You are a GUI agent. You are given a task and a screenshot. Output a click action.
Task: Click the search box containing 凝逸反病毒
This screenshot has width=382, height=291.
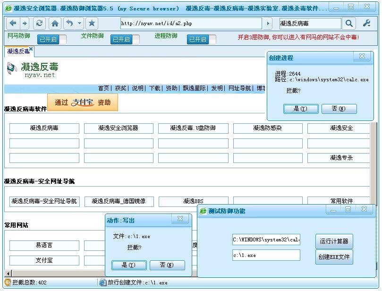(x=310, y=24)
